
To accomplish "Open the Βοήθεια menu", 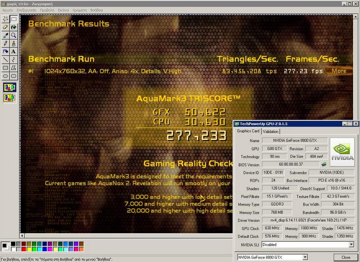I will tap(96, 10).
